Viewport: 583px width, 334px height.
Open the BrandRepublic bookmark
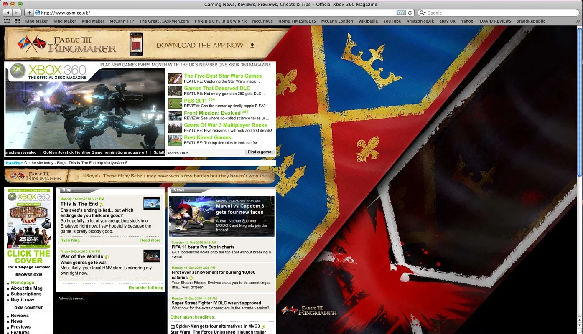coord(531,21)
